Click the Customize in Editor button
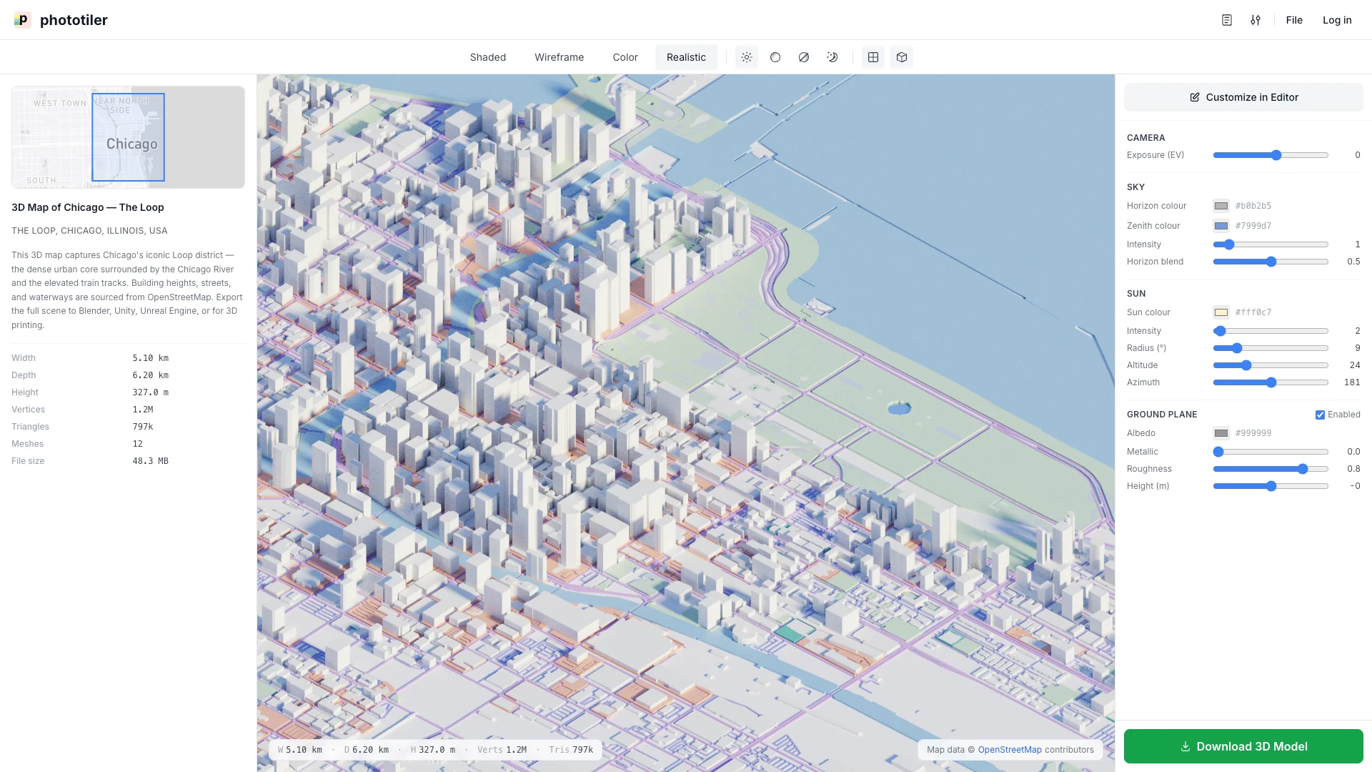This screenshot has width=1372, height=772. (x=1243, y=97)
